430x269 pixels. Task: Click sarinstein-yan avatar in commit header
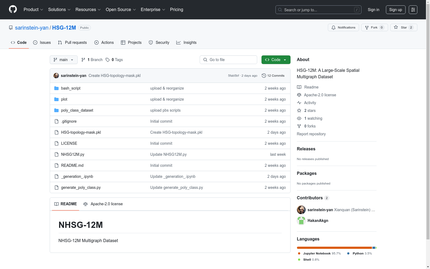[x=56, y=76]
